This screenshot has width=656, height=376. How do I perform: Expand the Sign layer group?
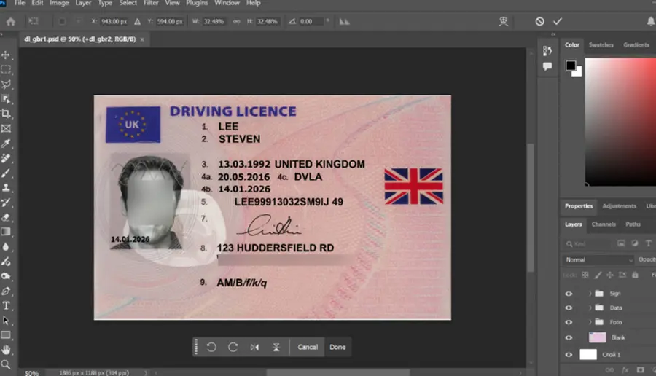[x=590, y=294]
